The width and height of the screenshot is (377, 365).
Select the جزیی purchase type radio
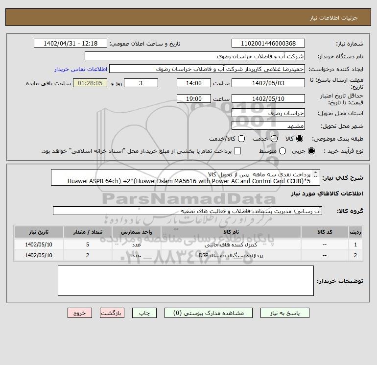pos(311,151)
